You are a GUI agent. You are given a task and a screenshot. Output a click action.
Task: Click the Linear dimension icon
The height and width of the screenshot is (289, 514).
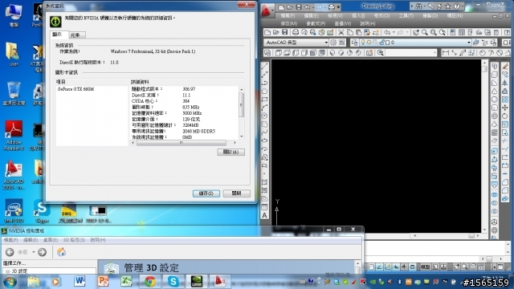point(445,53)
